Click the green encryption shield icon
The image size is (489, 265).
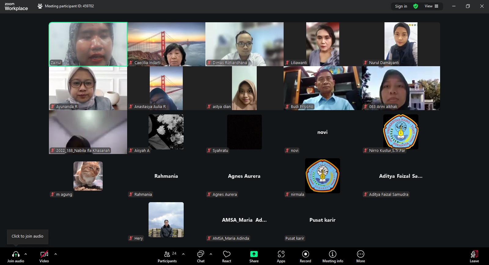tap(416, 6)
